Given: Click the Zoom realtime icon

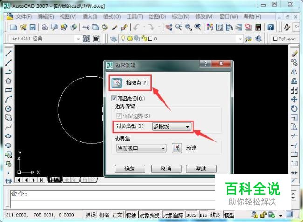Looking at the screenshot, I should 179,27.
